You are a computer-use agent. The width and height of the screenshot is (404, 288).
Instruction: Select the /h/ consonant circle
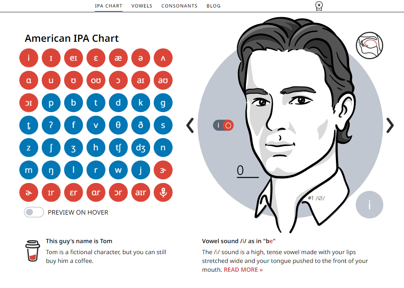point(96,148)
